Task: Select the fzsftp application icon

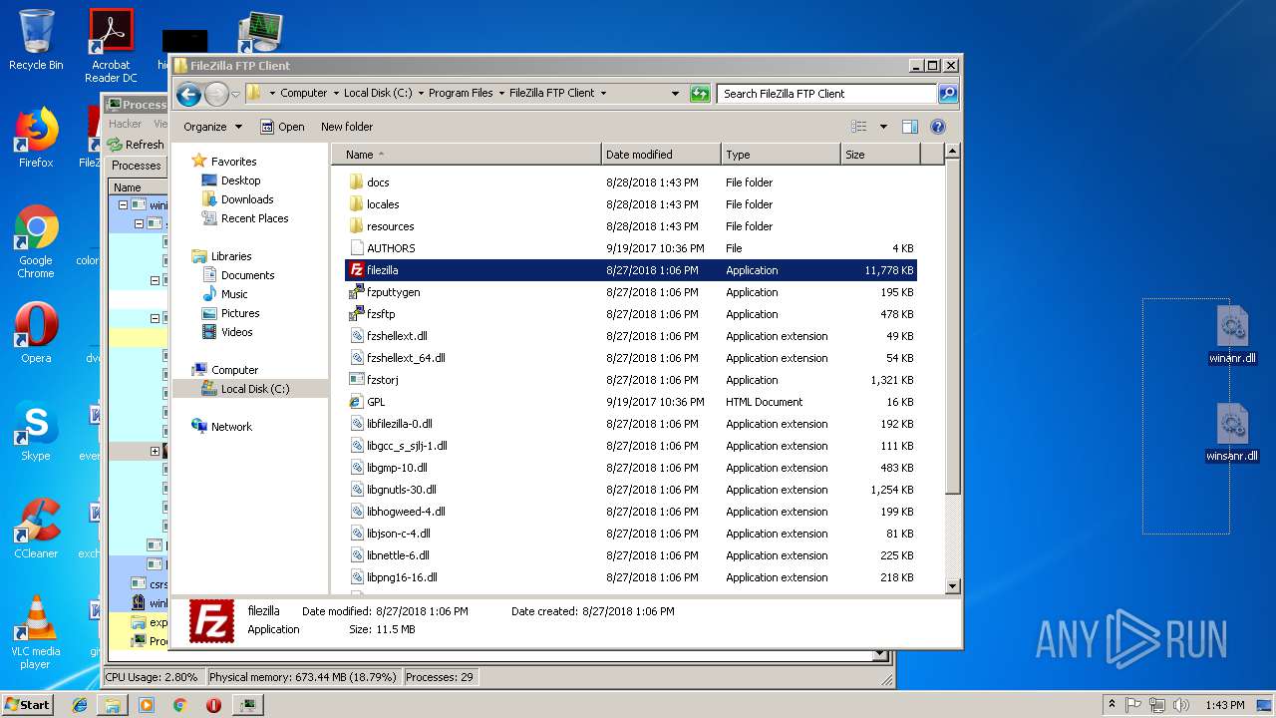Action: (x=356, y=314)
